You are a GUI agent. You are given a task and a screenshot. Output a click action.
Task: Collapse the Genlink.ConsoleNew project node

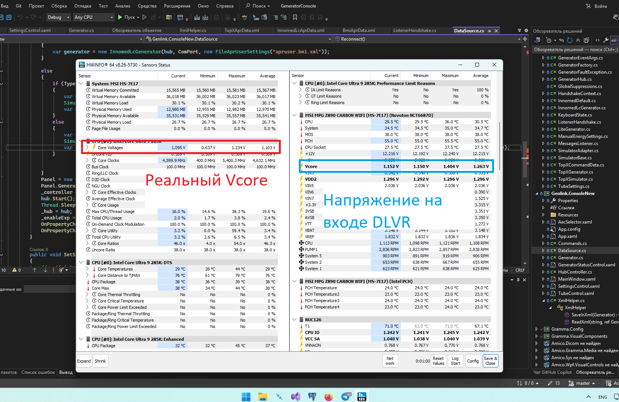point(537,193)
